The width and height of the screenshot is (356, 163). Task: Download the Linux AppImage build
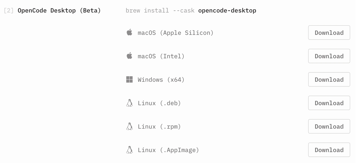329,150
